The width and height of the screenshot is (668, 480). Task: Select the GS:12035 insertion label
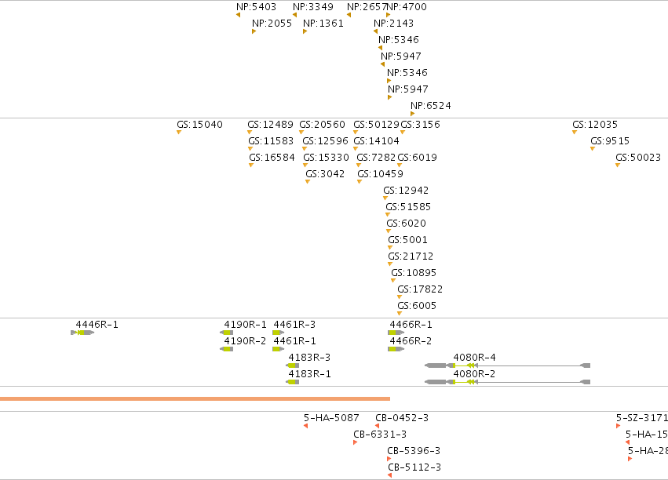click(595, 125)
